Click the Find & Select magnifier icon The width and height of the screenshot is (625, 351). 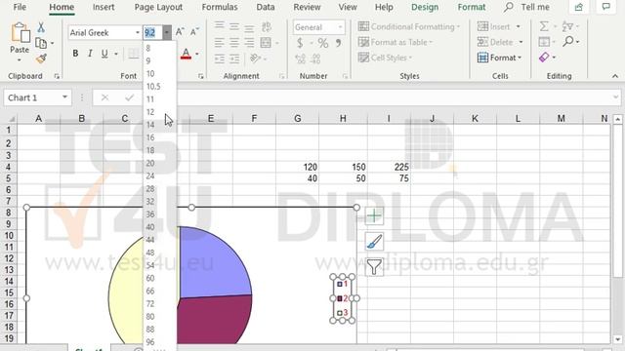click(568, 41)
